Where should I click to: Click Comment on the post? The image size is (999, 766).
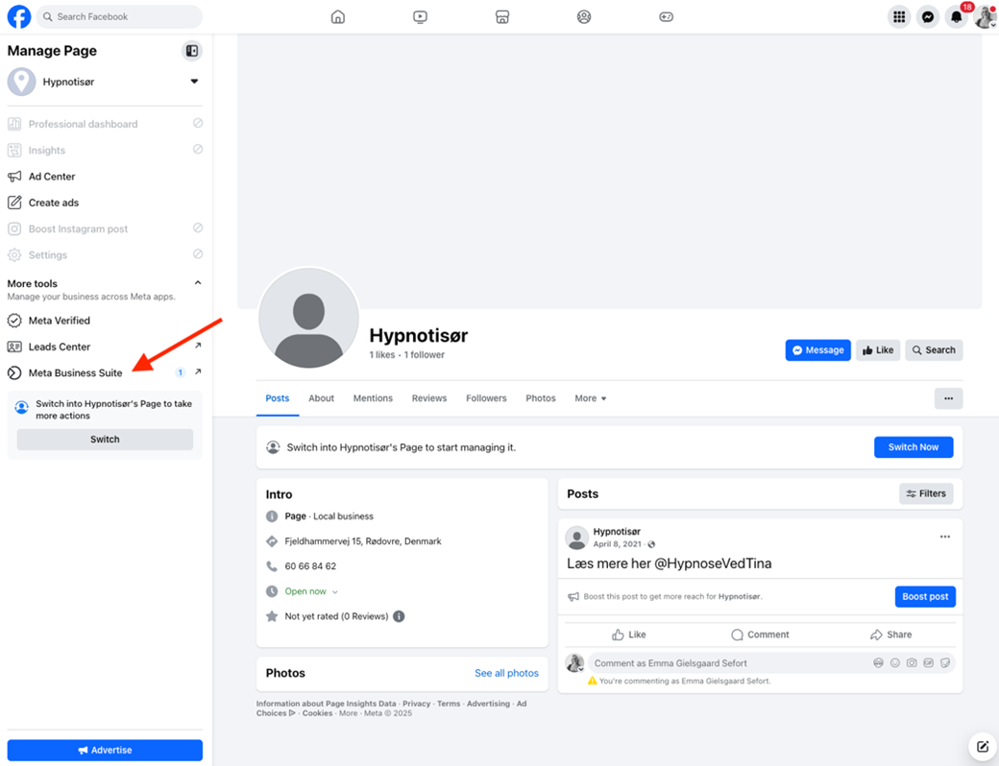760,634
